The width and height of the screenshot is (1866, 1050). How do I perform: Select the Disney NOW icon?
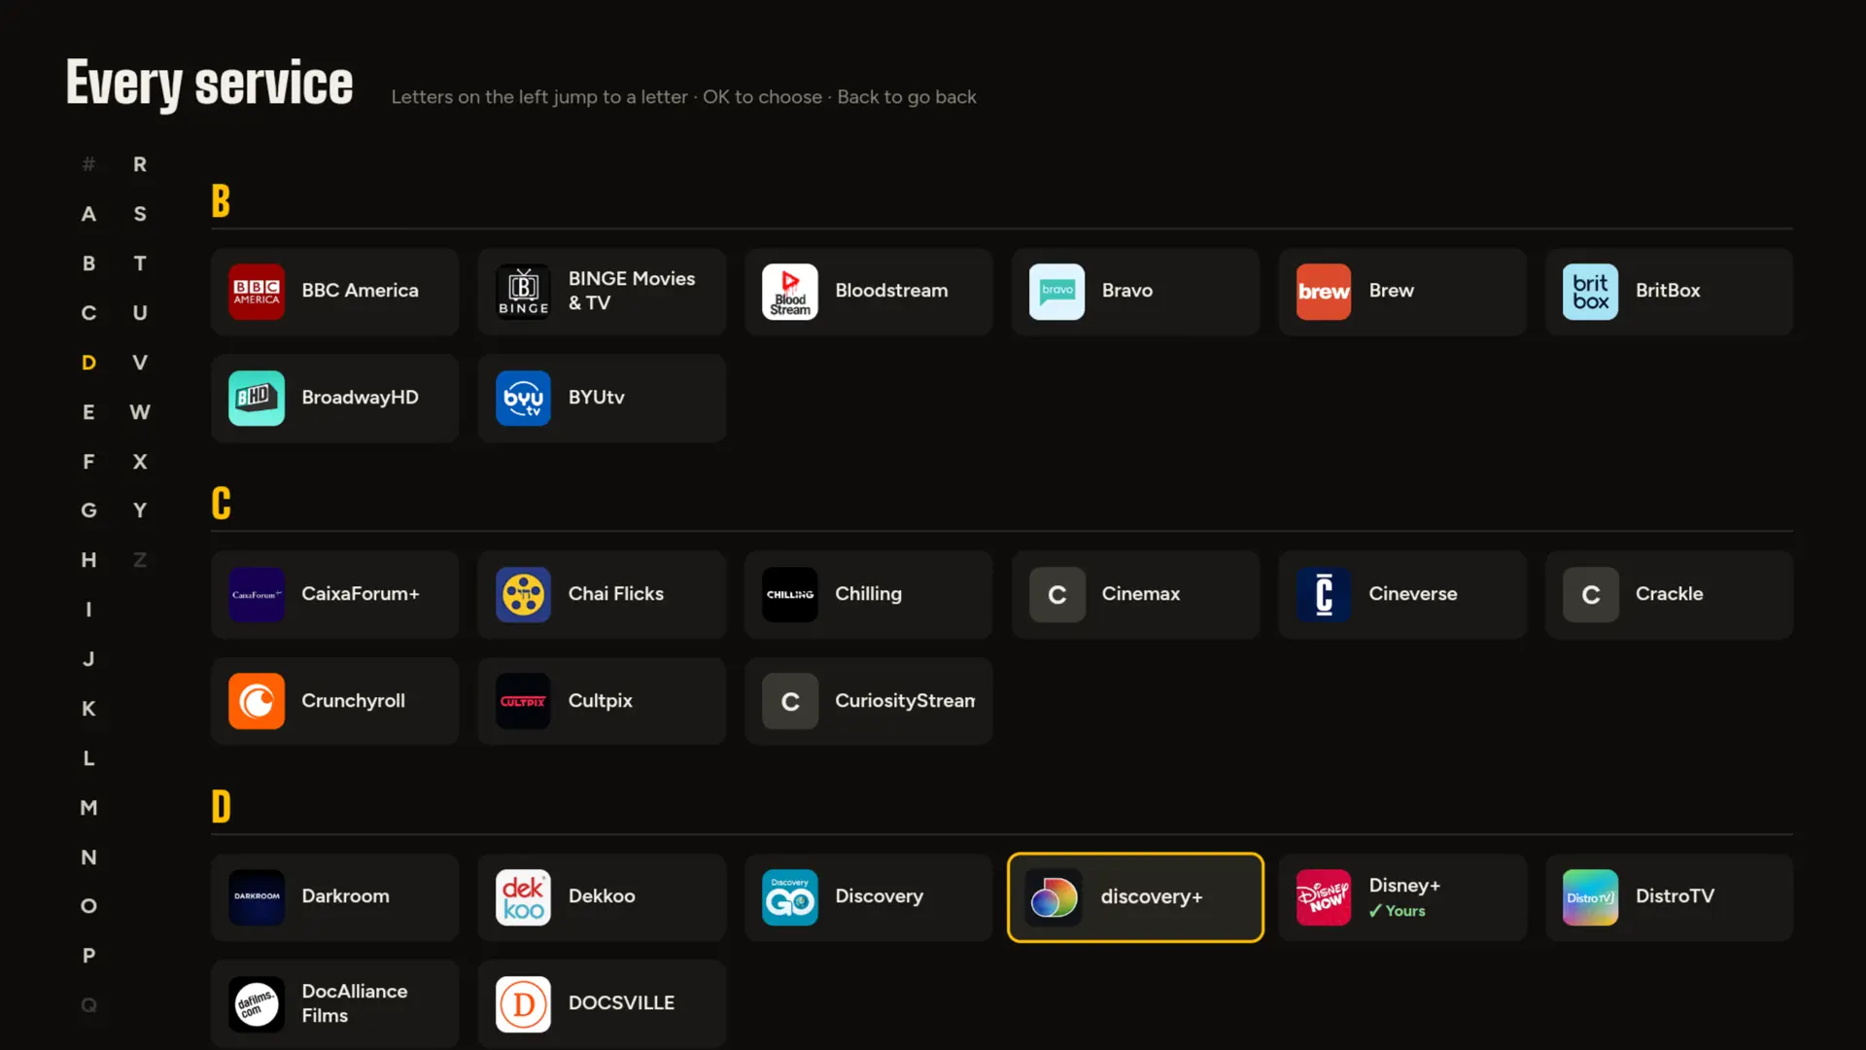[1324, 897]
